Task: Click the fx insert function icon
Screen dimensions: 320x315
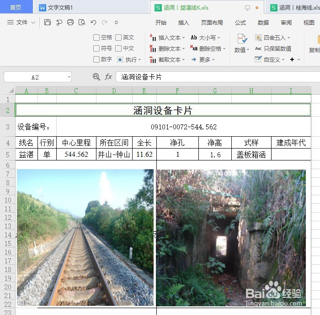Action: pos(108,77)
